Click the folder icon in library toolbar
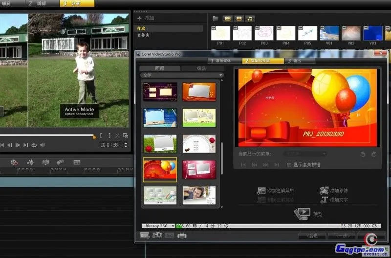This screenshot has height=258, width=391. coord(216,18)
